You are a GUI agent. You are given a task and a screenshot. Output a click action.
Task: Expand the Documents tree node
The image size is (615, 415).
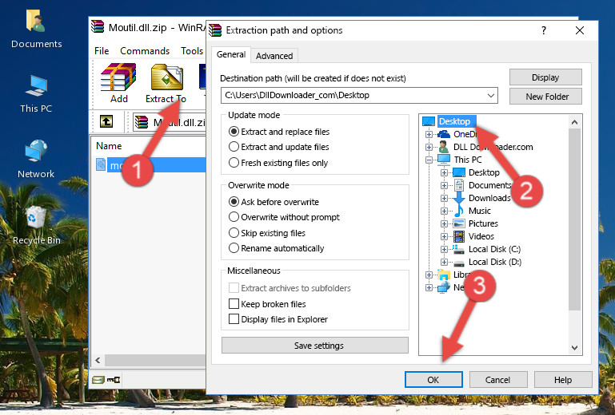(444, 186)
